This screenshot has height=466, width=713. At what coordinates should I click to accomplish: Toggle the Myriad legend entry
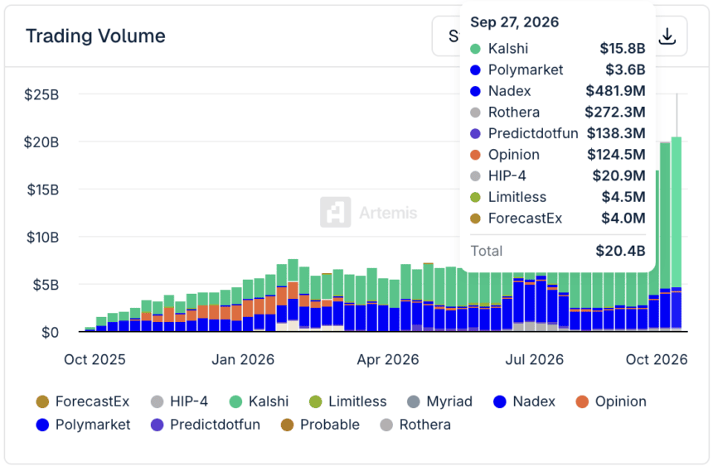(x=439, y=401)
